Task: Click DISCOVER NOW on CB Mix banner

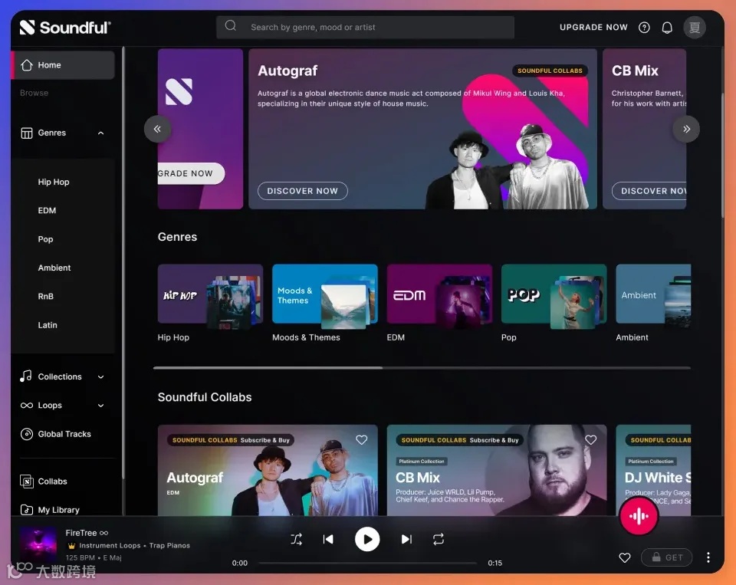Action: click(x=649, y=191)
